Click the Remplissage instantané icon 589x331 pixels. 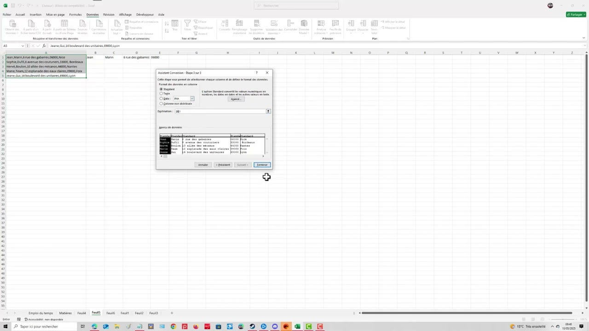[239, 27]
